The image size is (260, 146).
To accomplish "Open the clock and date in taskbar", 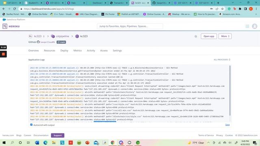I will (x=245, y=142).
